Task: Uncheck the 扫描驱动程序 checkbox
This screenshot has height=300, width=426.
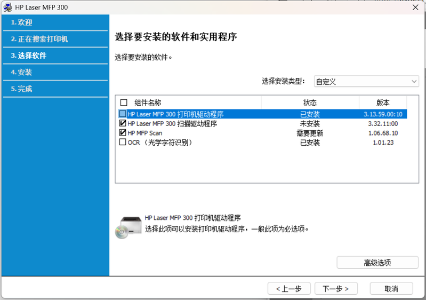Action: pyautogui.click(x=123, y=123)
